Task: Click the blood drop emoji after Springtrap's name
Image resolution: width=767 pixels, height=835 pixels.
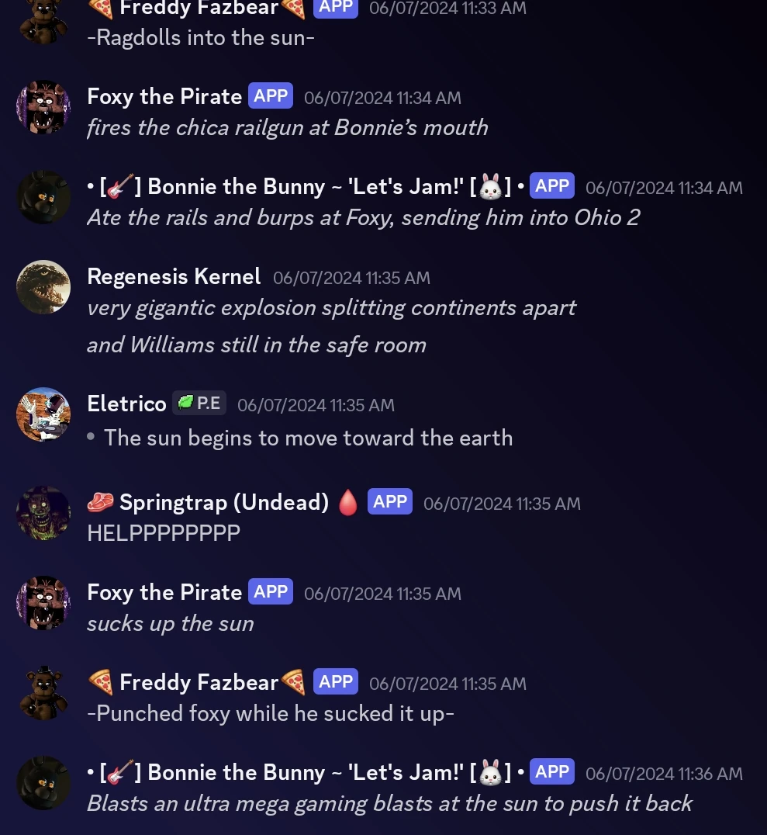Action: (x=348, y=502)
